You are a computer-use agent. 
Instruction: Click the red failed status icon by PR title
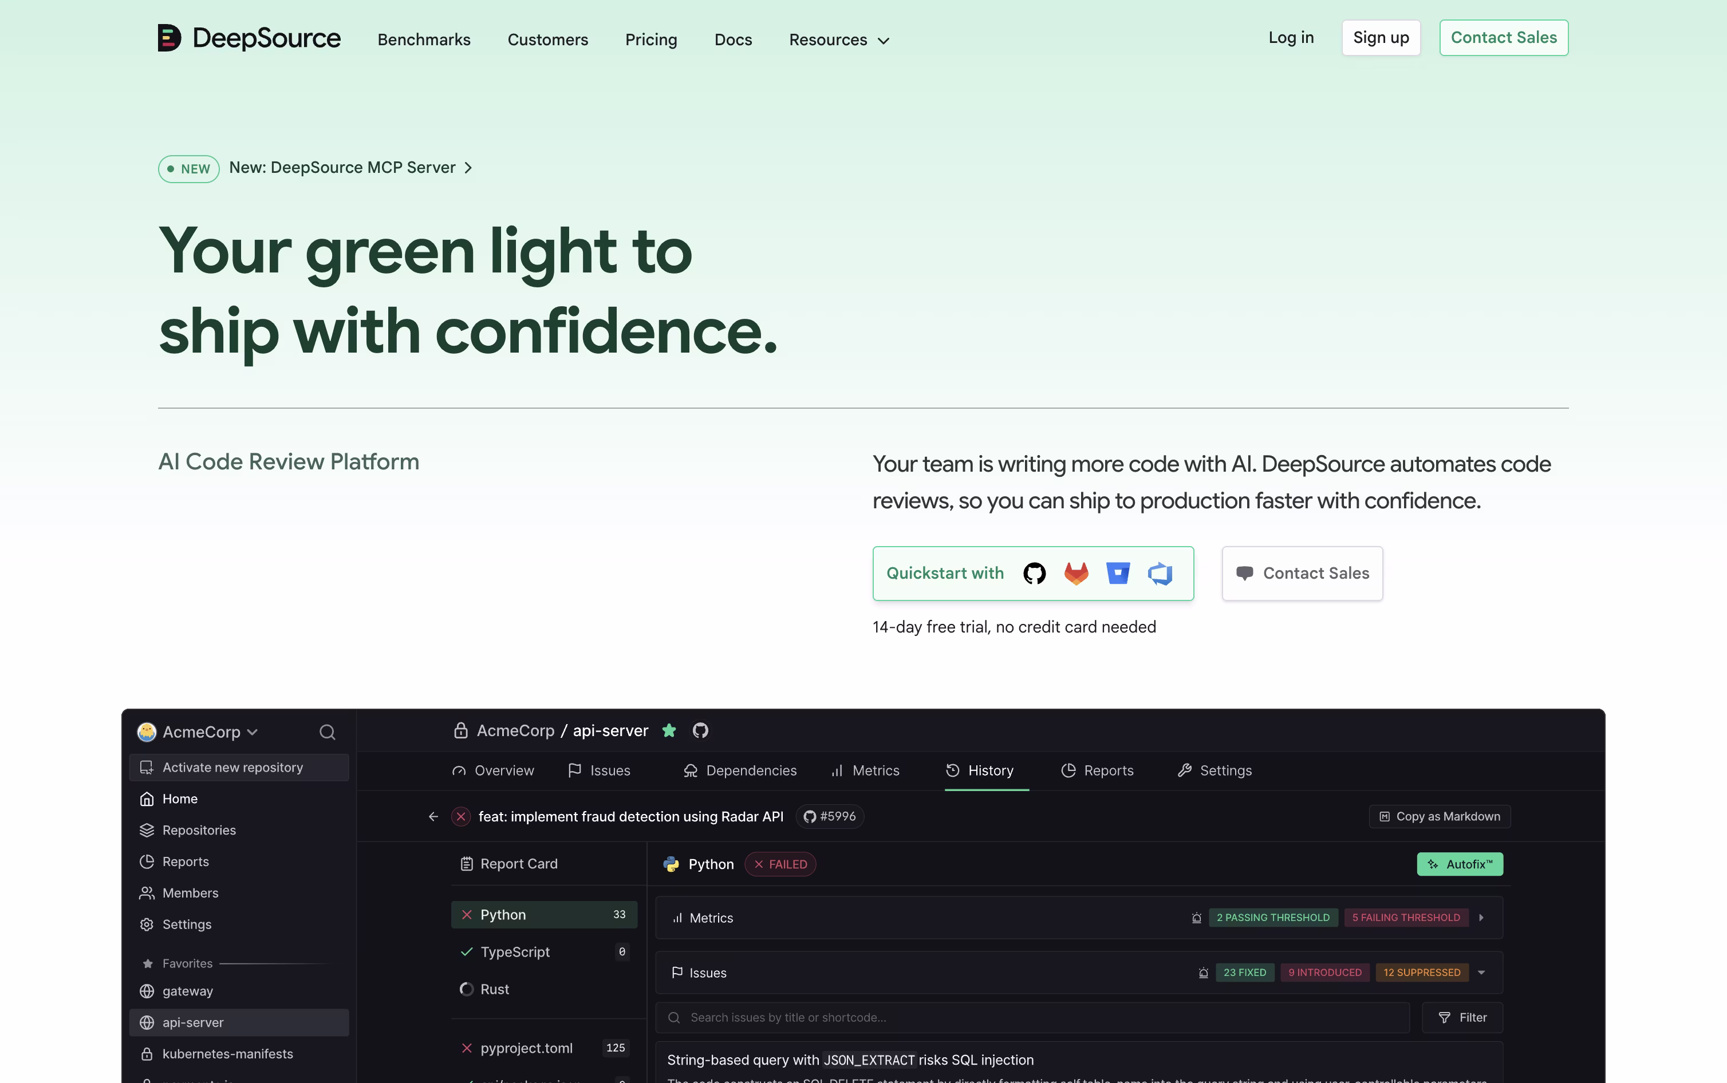(x=462, y=817)
